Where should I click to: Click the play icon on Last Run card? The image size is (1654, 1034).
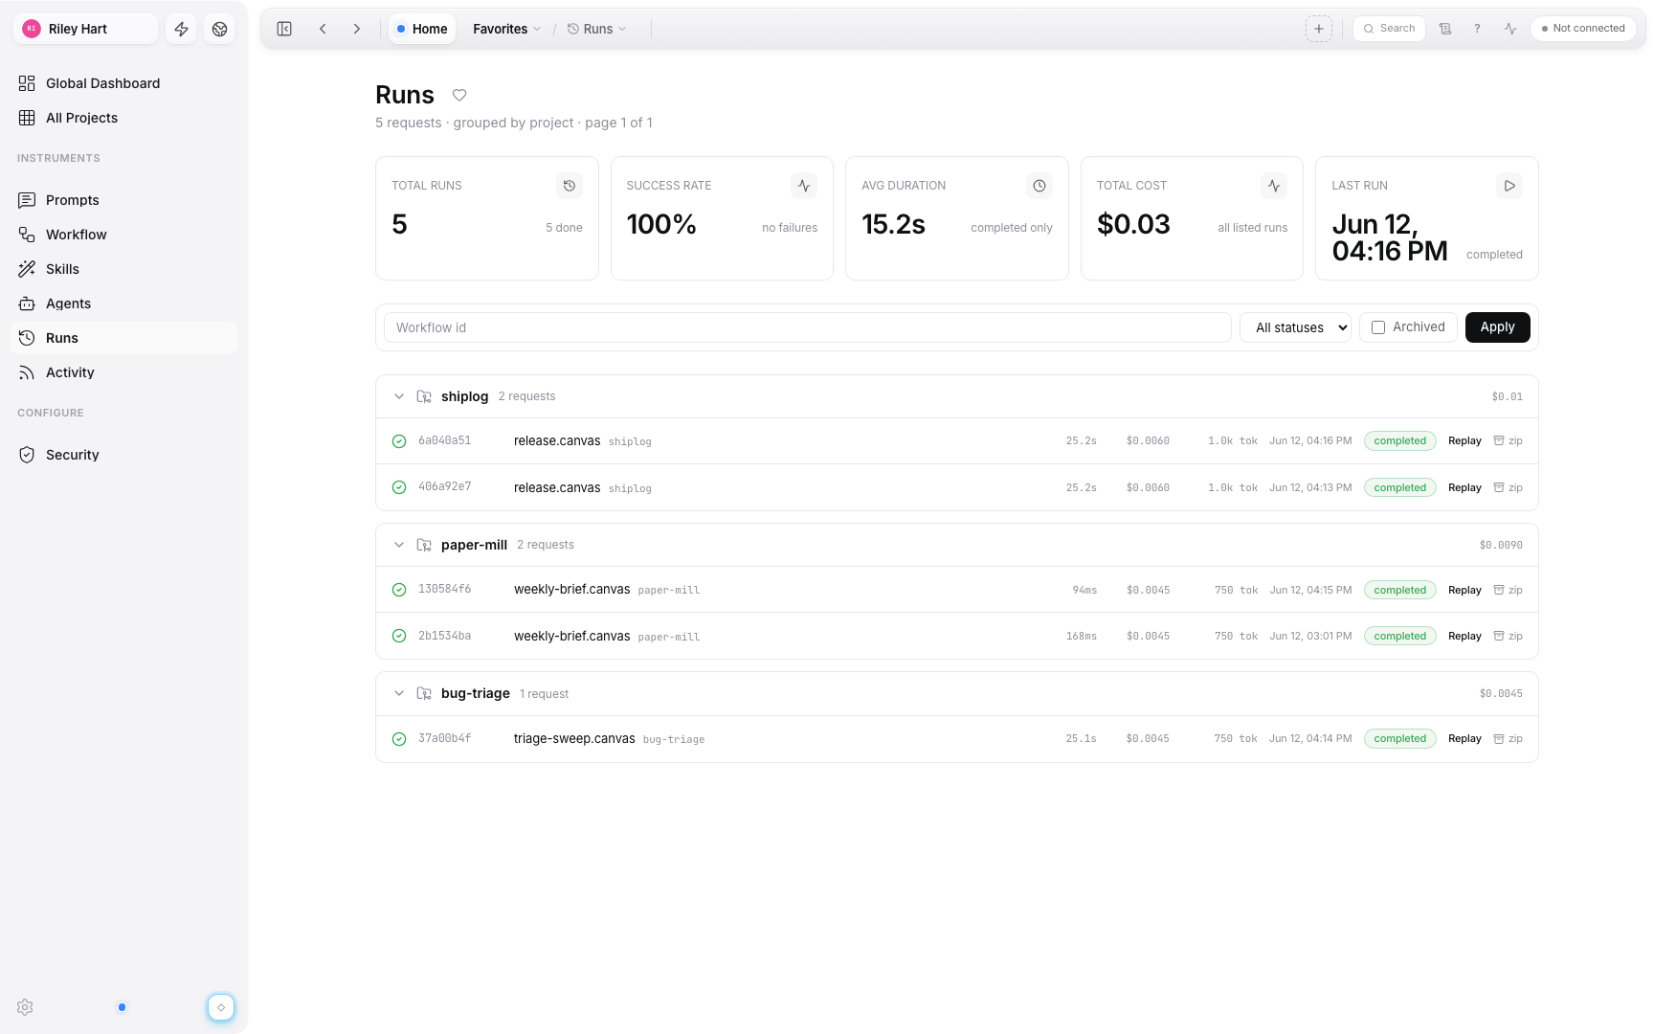click(1509, 186)
